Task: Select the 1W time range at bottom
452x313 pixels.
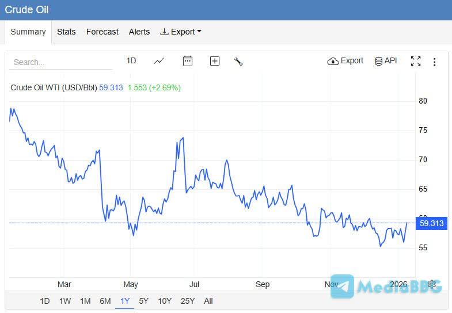Action: [x=65, y=301]
